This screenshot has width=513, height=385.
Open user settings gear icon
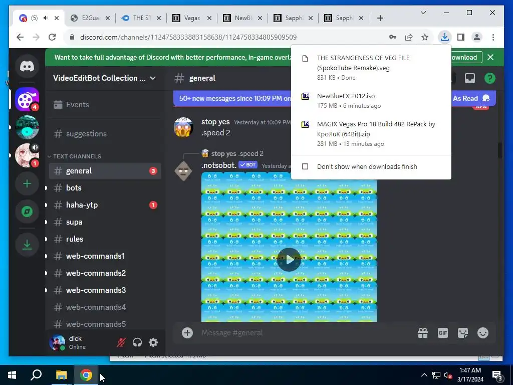pos(153,342)
